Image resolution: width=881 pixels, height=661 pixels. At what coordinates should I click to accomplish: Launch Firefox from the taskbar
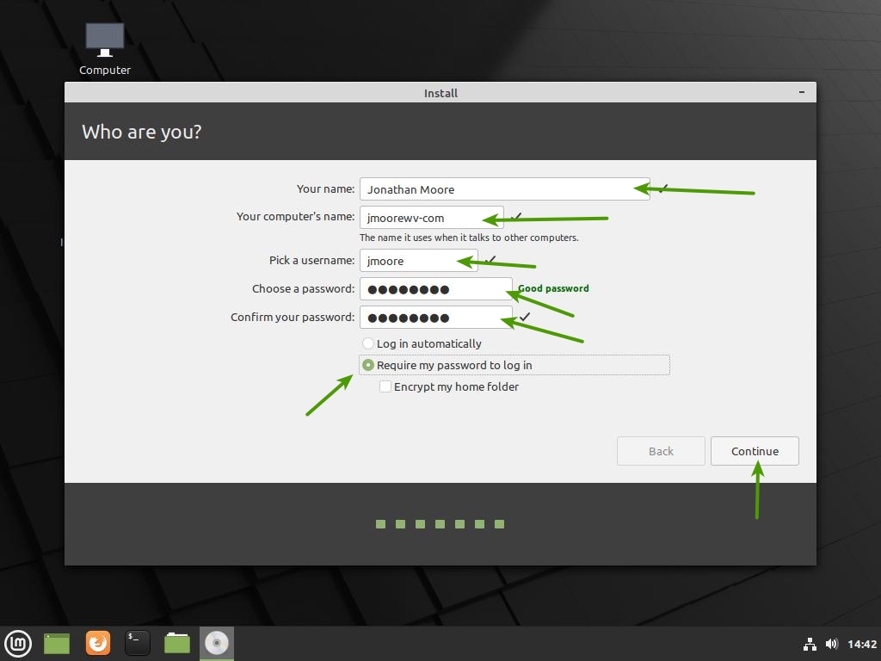pyautogui.click(x=98, y=643)
